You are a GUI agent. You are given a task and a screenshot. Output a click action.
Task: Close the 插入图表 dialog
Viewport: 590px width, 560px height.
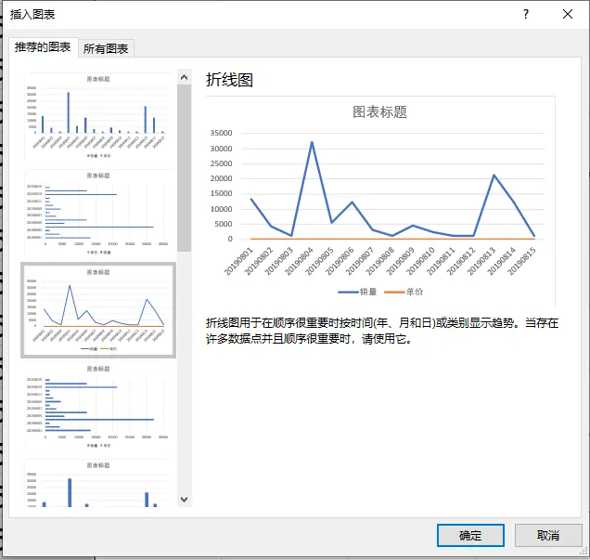(568, 14)
